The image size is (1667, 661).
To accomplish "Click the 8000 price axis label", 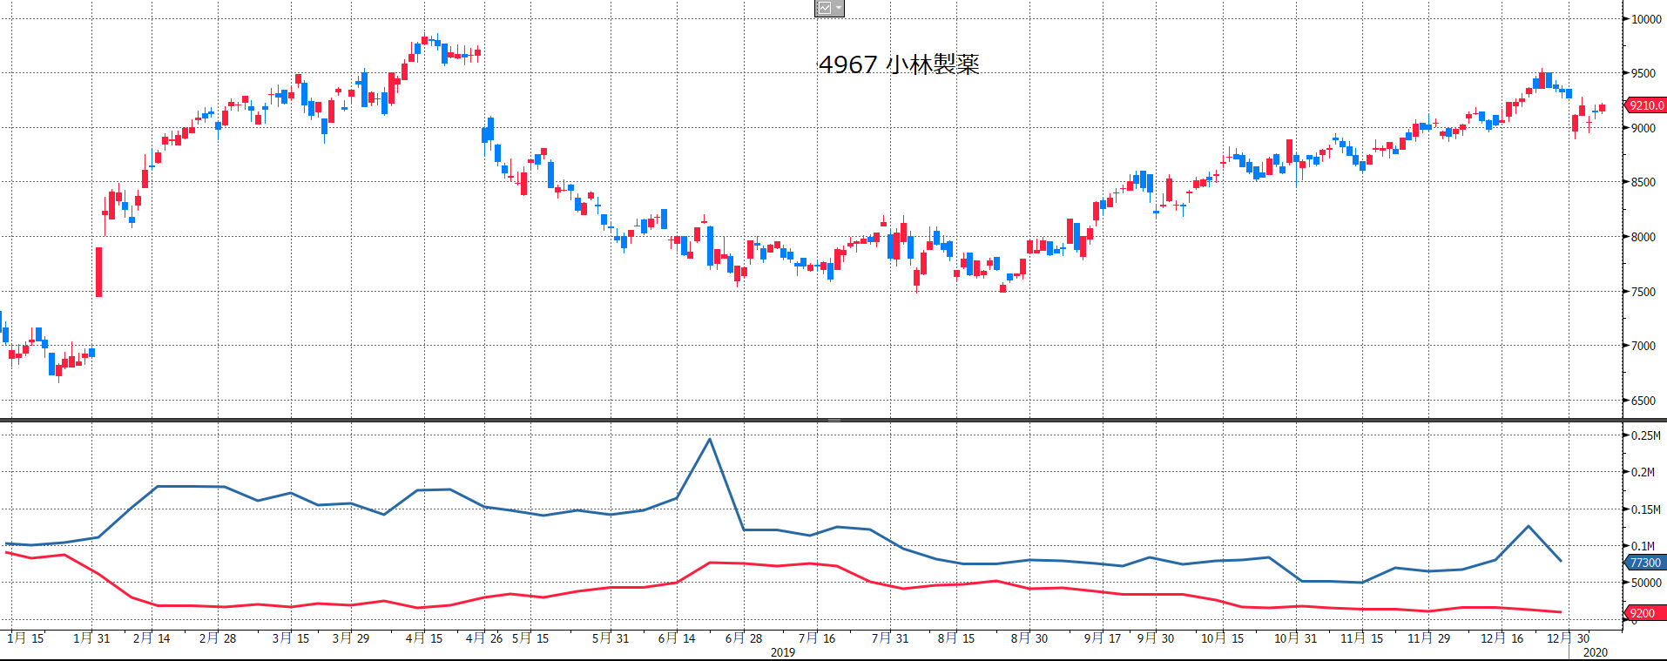I will click(x=1643, y=237).
